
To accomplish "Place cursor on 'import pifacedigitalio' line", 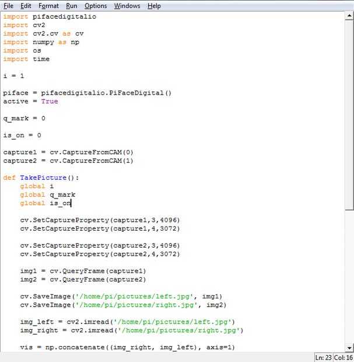I will 50,16.
